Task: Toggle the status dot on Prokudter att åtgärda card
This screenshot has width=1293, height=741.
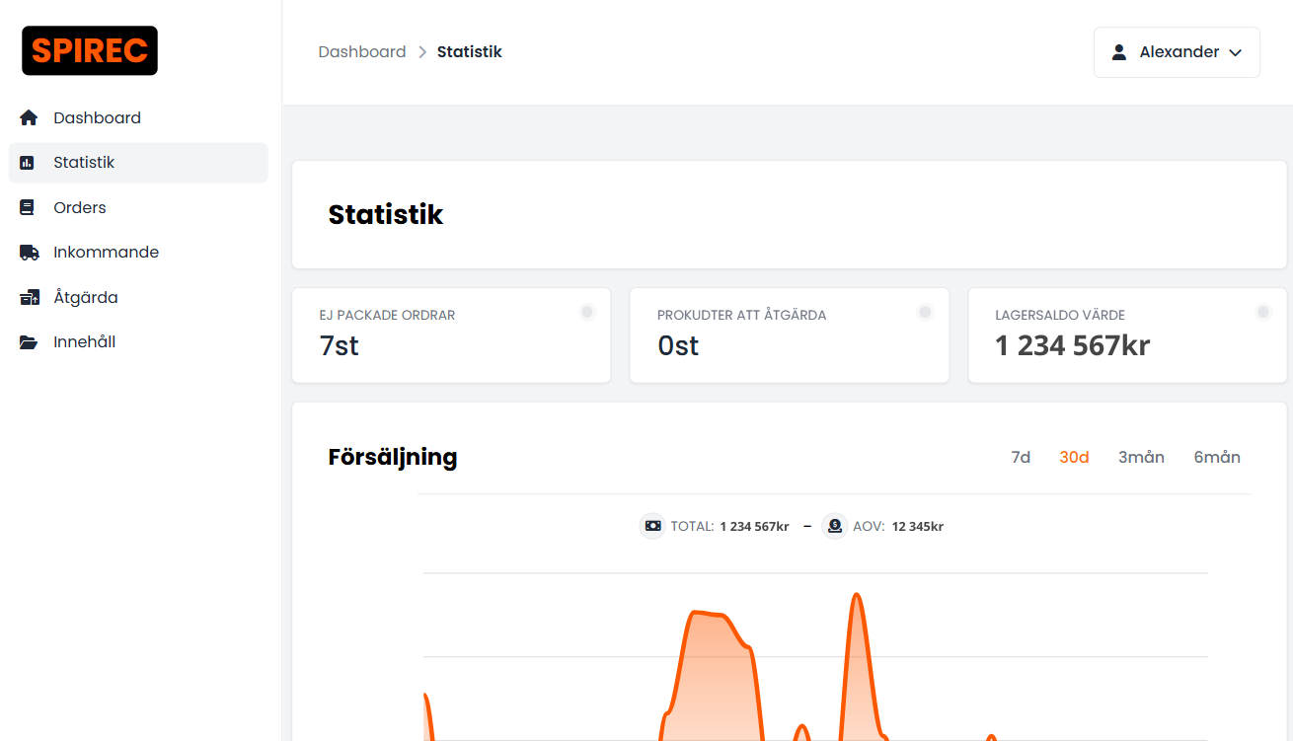Action: click(925, 312)
